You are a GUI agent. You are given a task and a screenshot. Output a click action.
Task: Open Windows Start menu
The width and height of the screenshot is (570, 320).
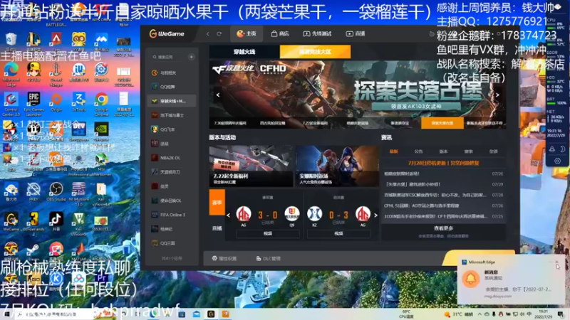[x=6, y=314]
